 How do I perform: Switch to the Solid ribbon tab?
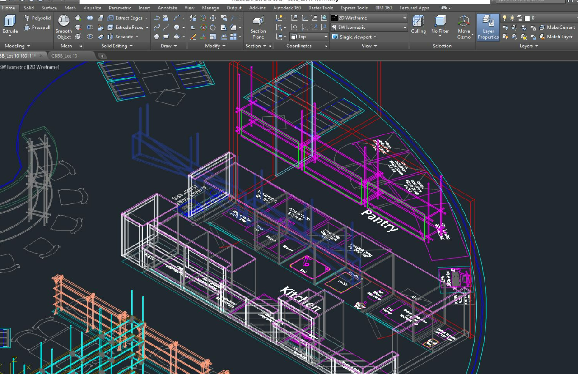[x=28, y=8]
